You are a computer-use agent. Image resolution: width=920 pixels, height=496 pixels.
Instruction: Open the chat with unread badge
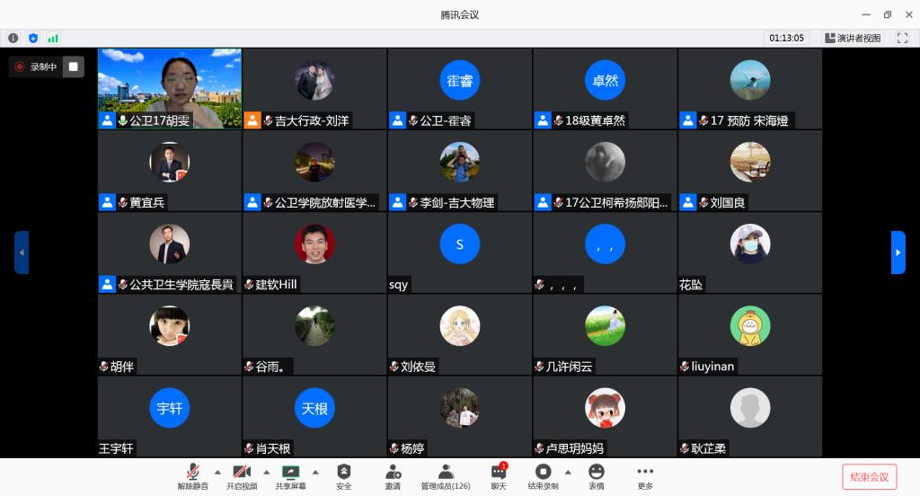499,473
